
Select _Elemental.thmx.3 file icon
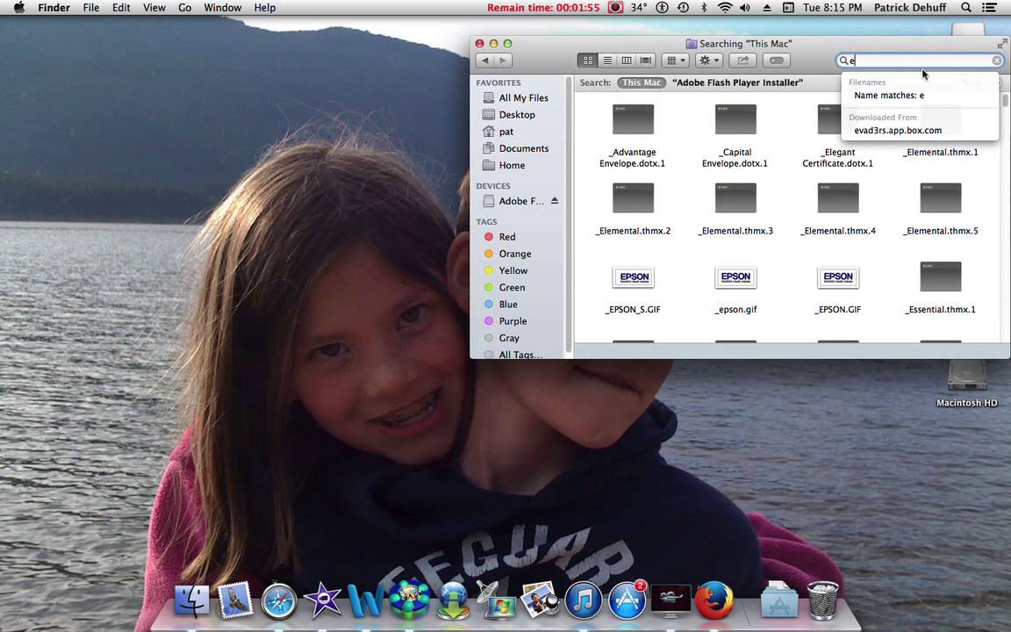pos(735,198)
